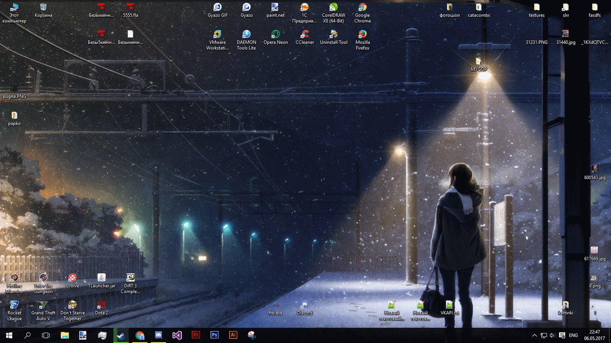Open Visual Studio in the taskbar

click(x=177, y=335)
